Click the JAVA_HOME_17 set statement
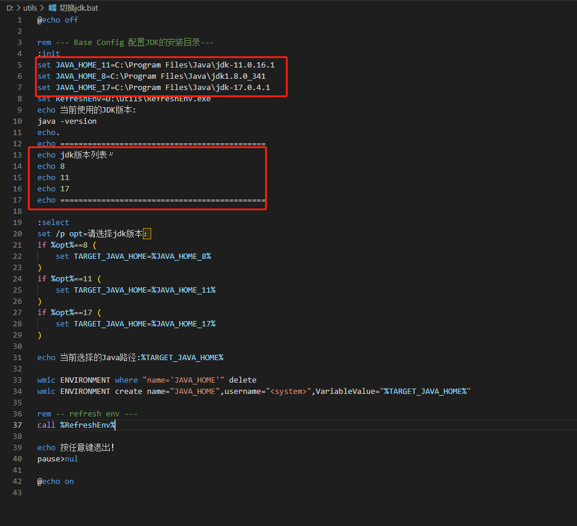The width and height of the screenshot is (577, 526). 154,88
